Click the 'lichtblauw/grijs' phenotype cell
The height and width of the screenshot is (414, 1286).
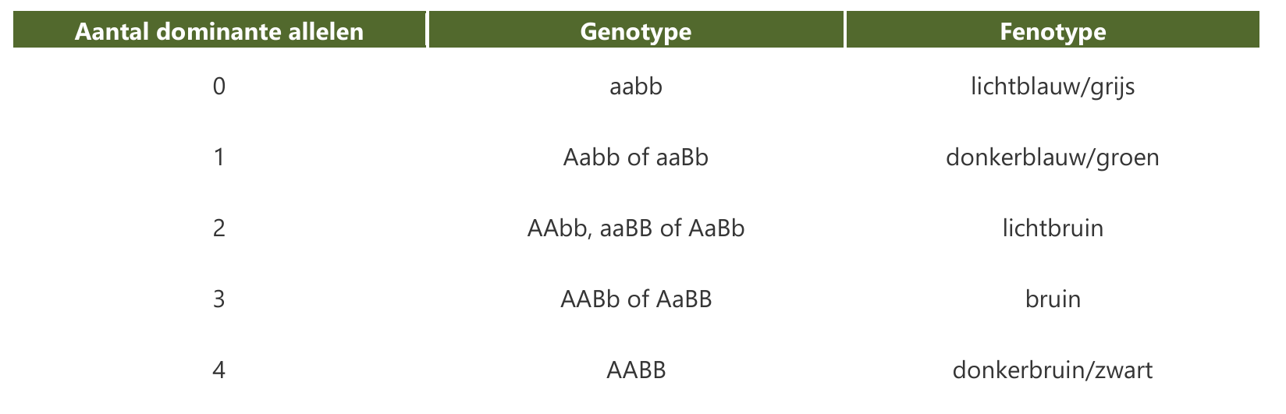tap(1053, 86)
